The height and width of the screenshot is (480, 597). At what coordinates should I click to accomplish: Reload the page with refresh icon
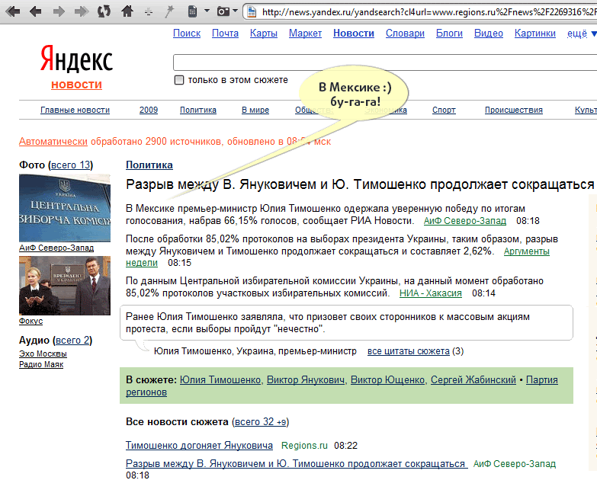(104, 11)
